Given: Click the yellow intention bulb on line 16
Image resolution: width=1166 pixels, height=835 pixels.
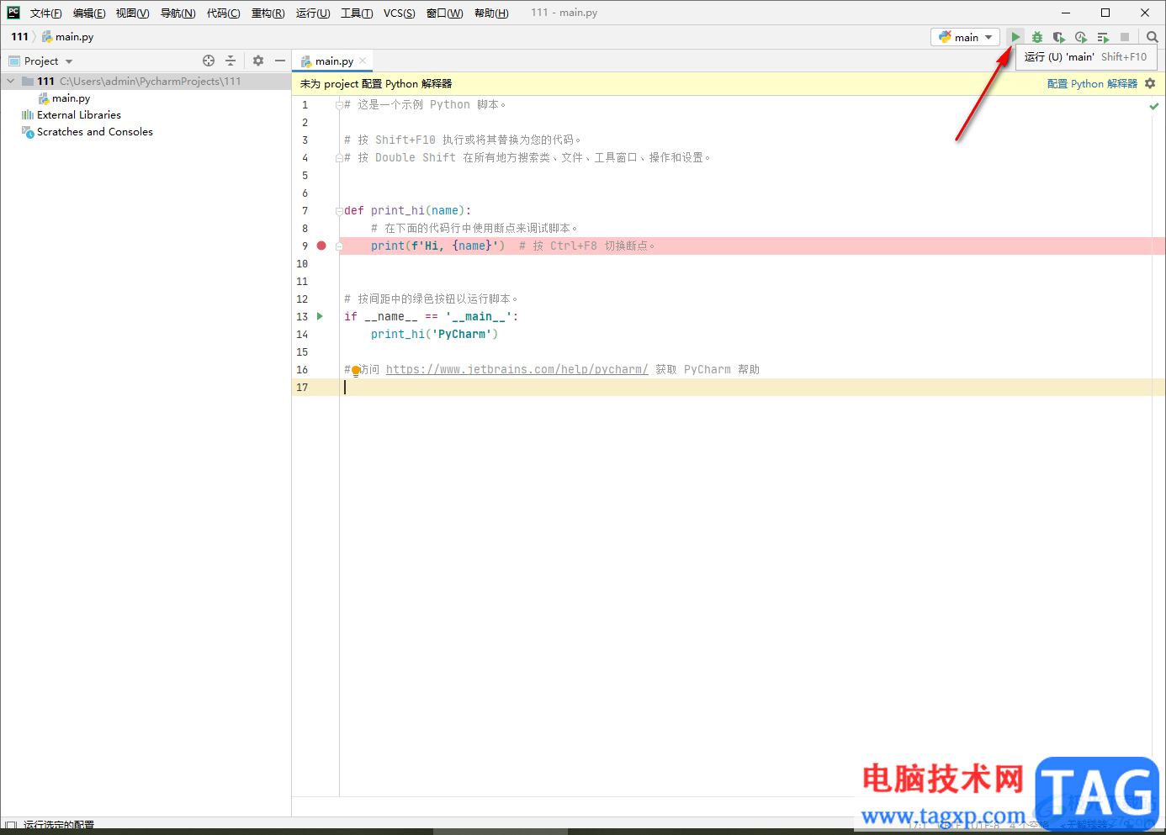Looking at the screenshot, I should point(355,370).
